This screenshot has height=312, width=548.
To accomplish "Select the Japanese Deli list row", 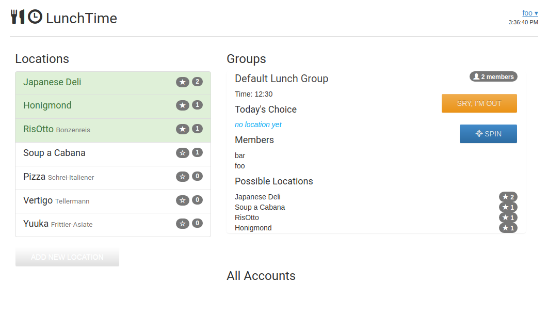I will click(x=93, y=83).
